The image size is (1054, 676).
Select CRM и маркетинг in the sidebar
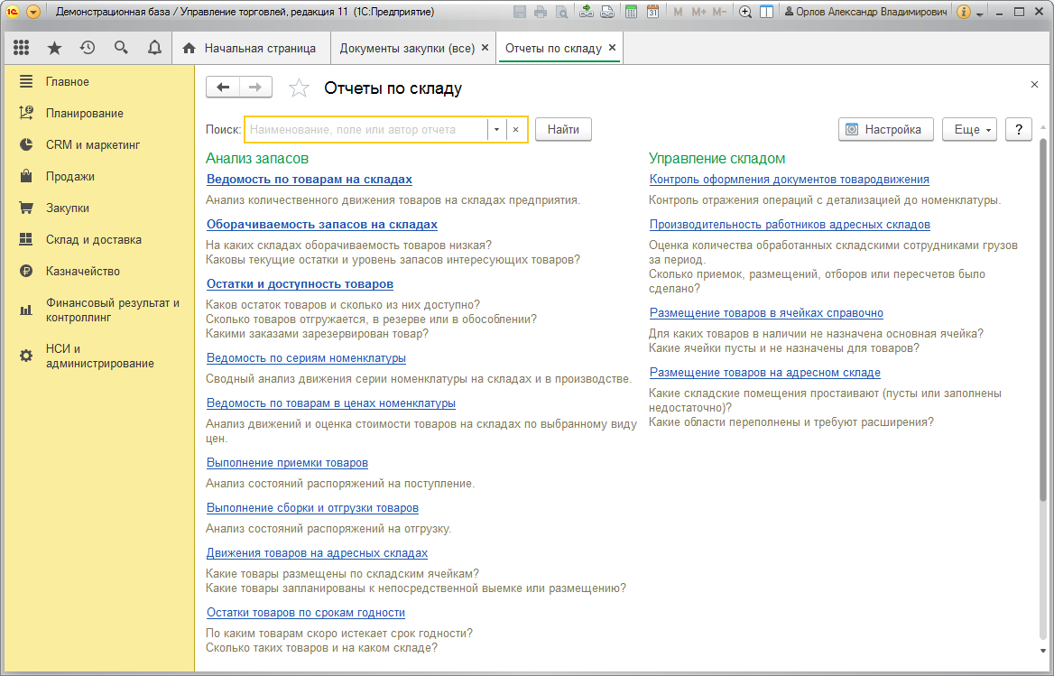[x=93, y=144]
